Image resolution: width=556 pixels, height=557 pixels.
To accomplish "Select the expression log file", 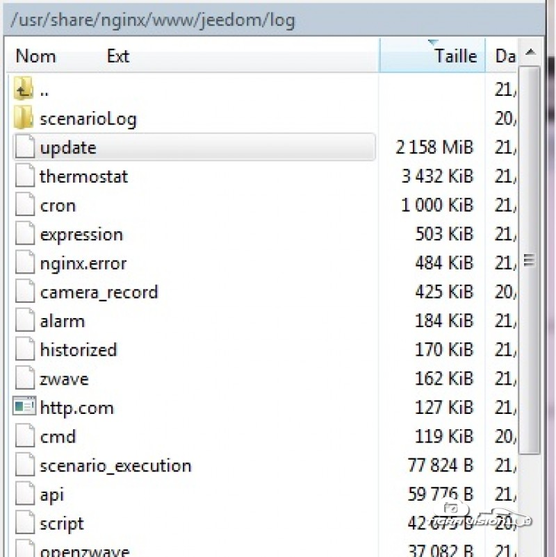I will [x=81, y=235].
